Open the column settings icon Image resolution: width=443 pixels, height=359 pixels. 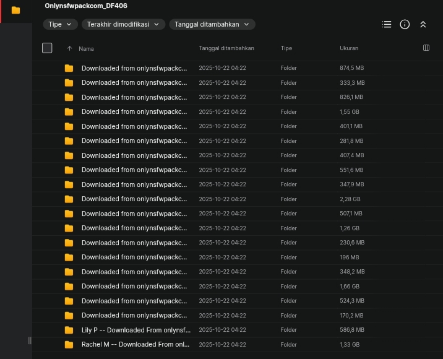[426, 48]
